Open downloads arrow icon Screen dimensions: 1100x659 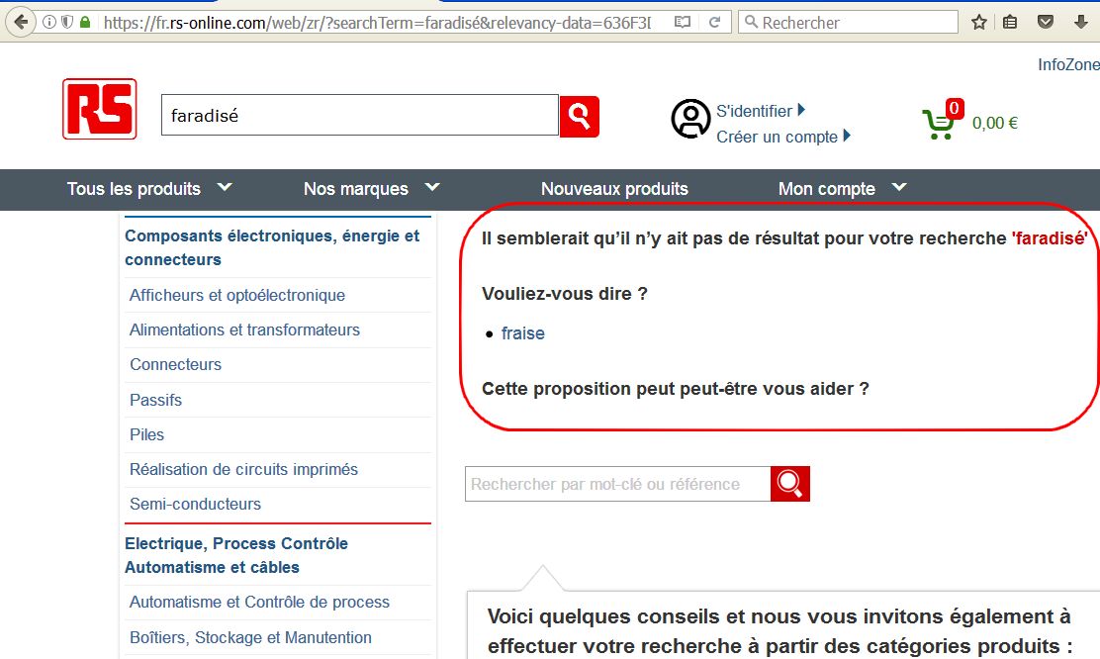pos(1081,23)
